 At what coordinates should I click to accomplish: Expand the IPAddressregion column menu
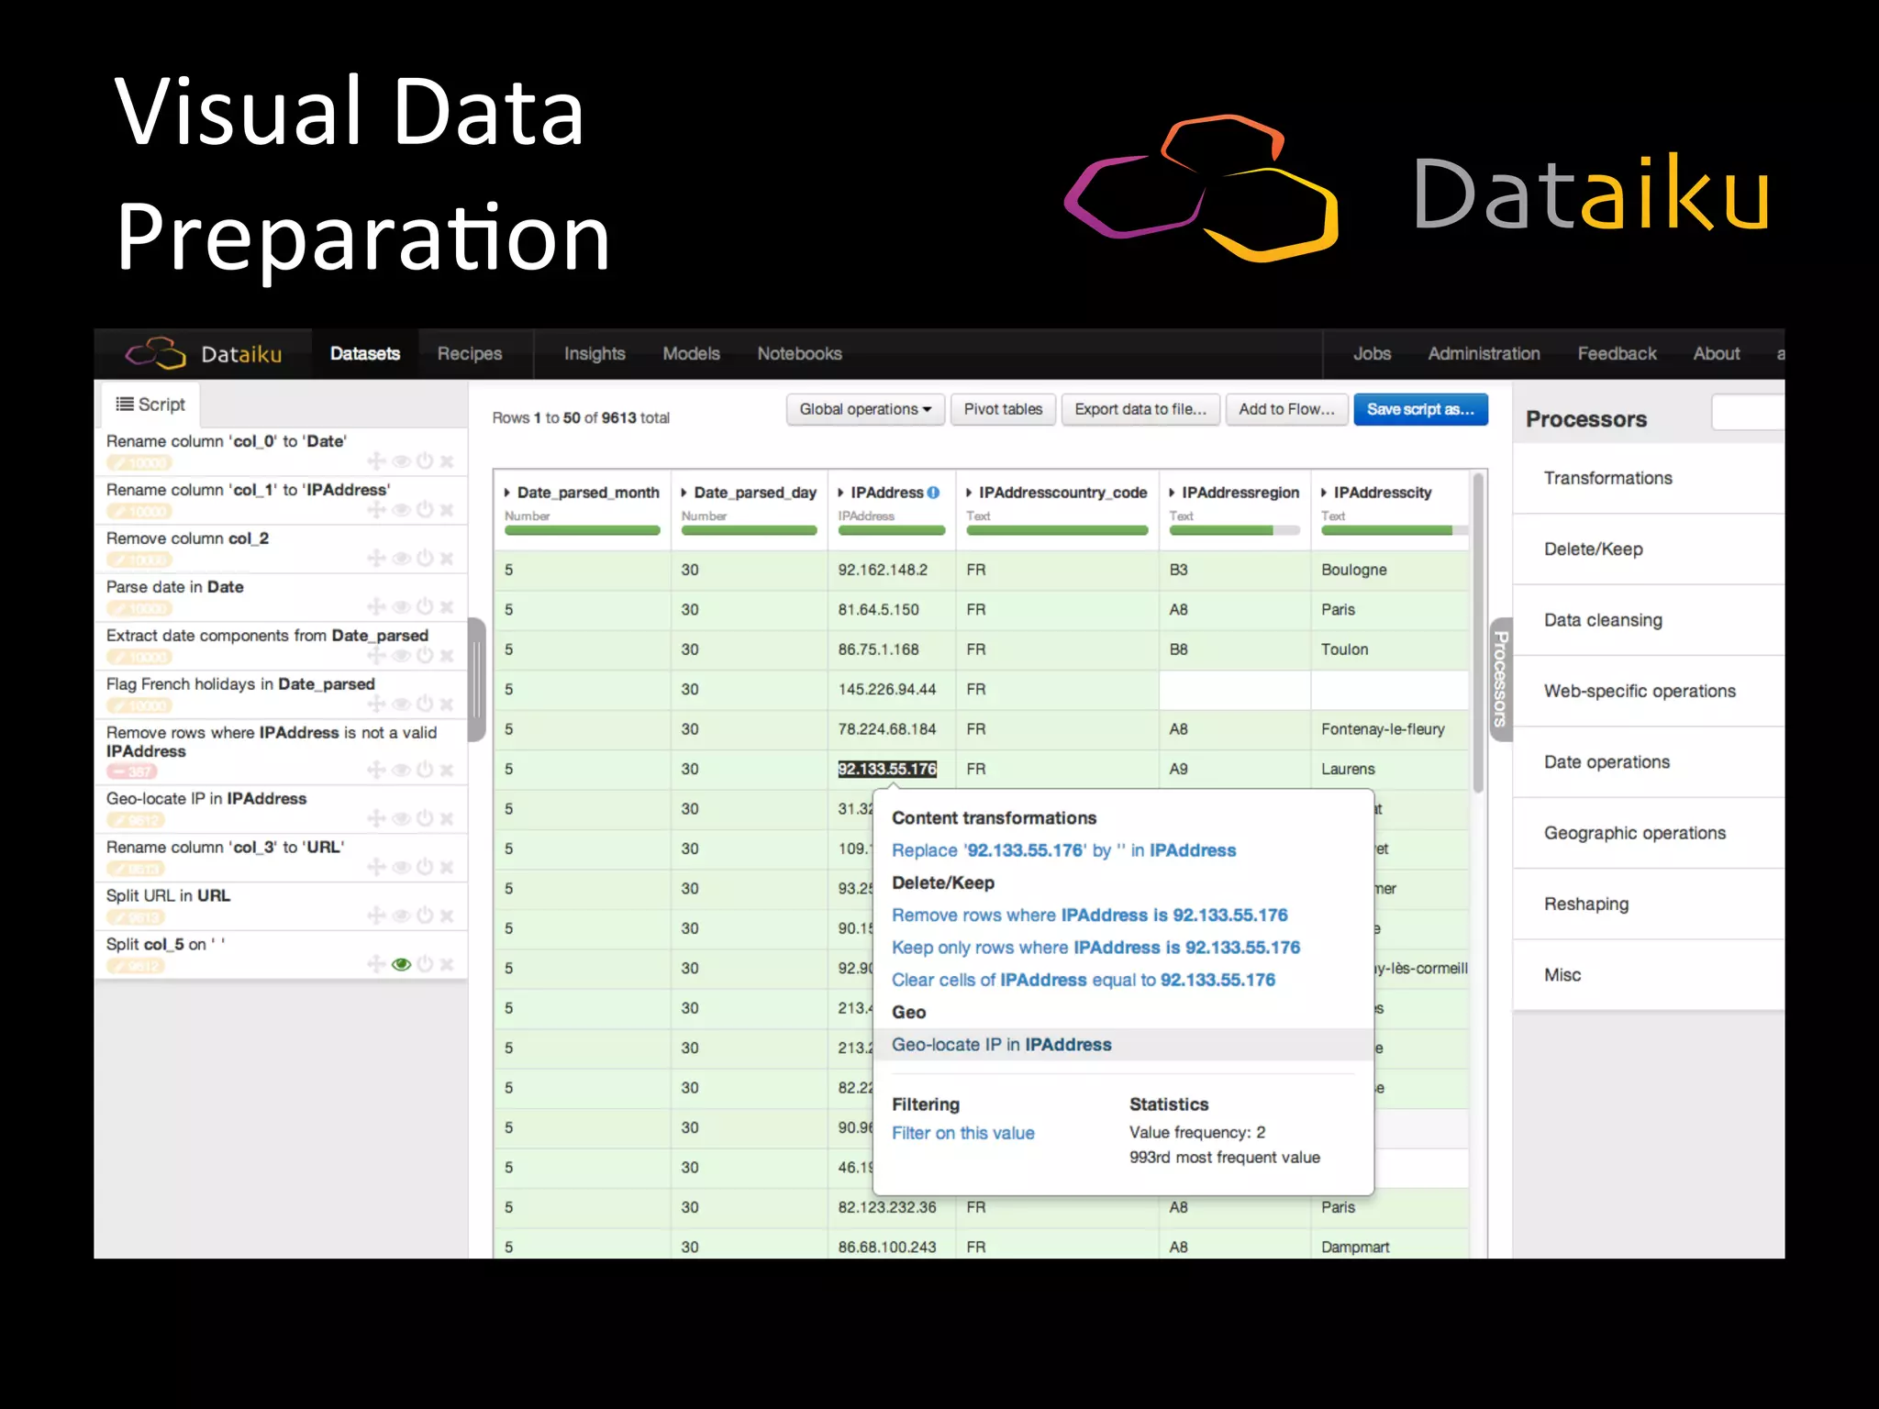[1173, 493]
